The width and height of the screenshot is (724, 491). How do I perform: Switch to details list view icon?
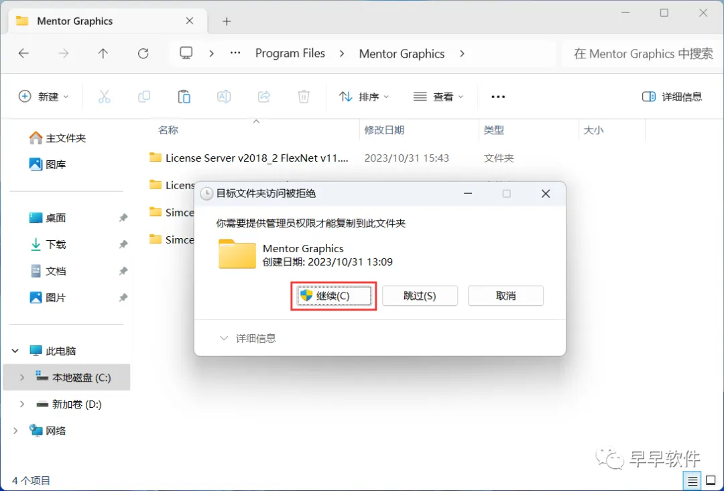(692, 481)
